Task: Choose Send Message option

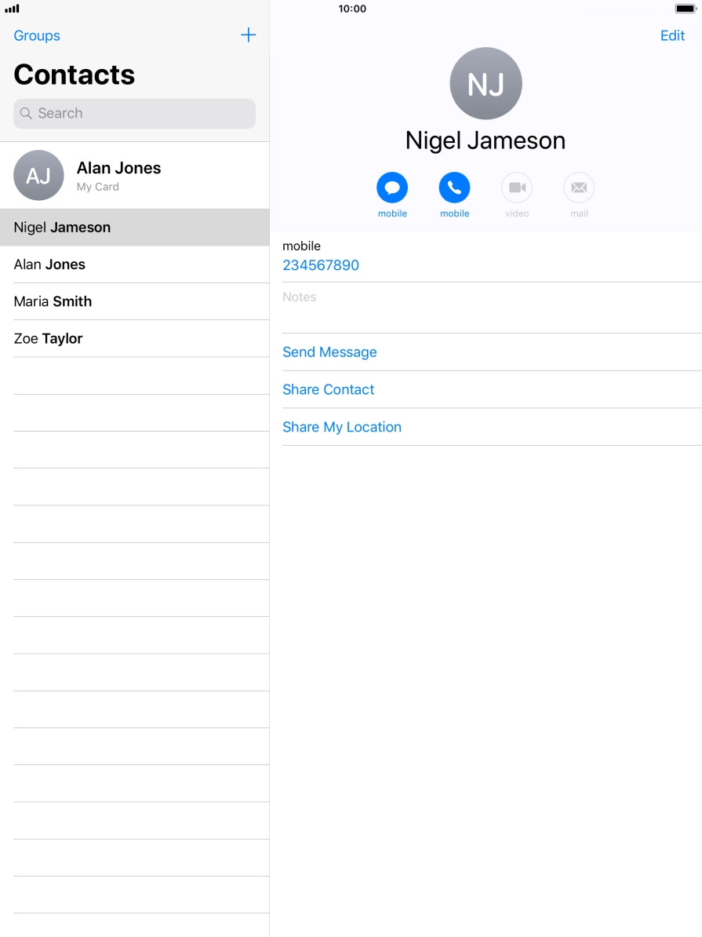Action: tap(329, 352)
